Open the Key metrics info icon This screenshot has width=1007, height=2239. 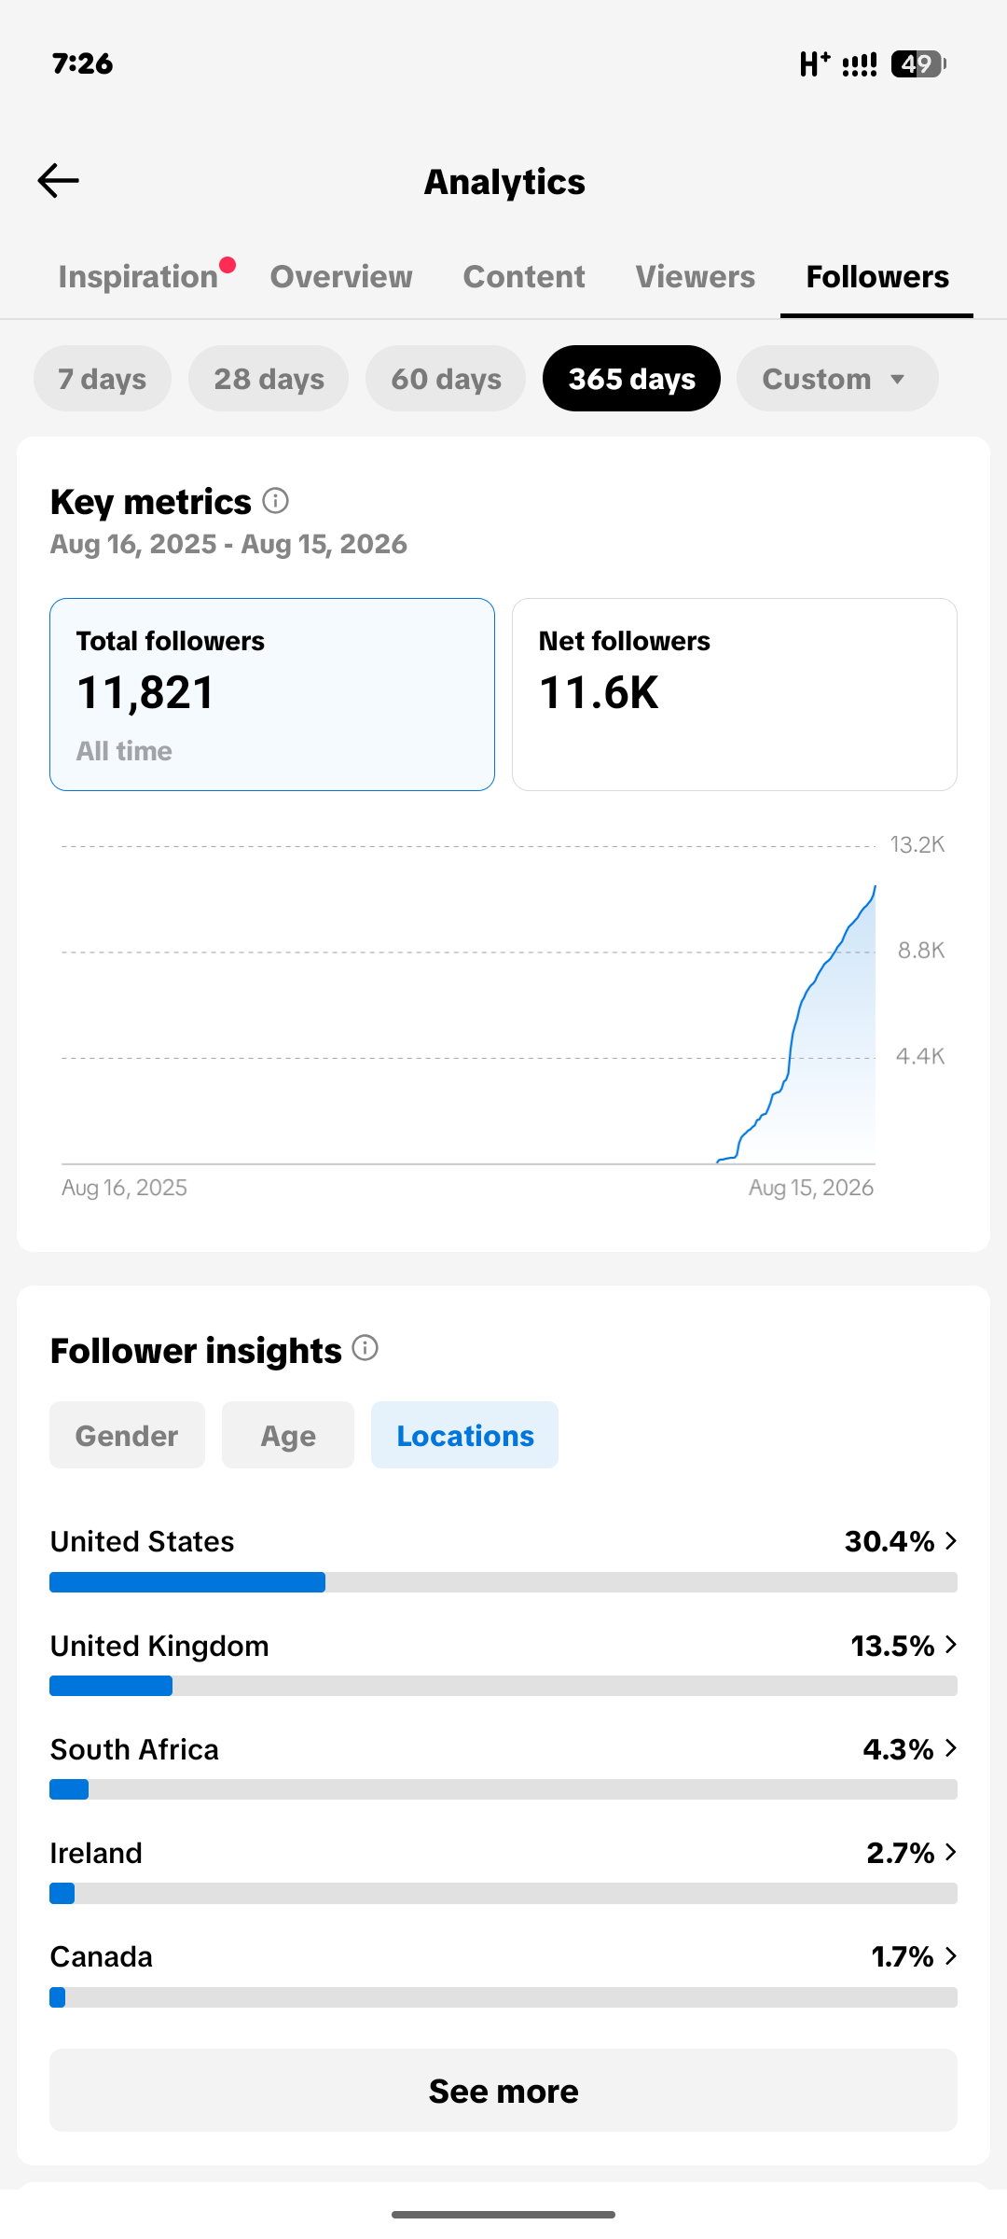coord(275,501)
